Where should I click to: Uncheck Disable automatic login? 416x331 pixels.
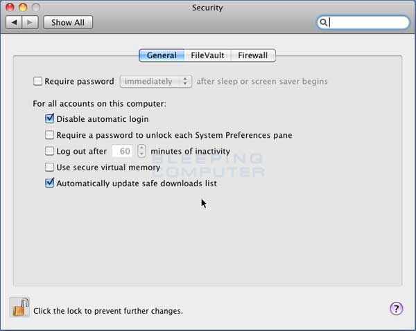pyautogui.click(x=49, y=118)
